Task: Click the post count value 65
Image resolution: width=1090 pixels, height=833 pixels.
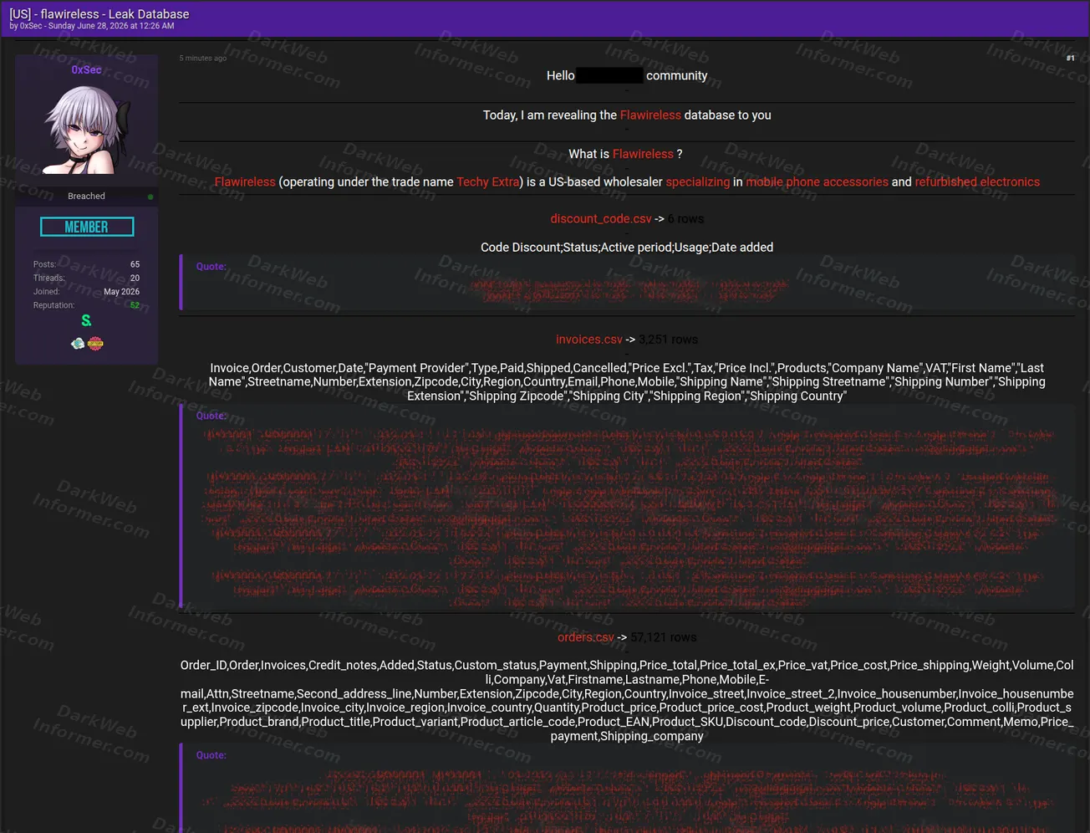Action: pos(135,264)
